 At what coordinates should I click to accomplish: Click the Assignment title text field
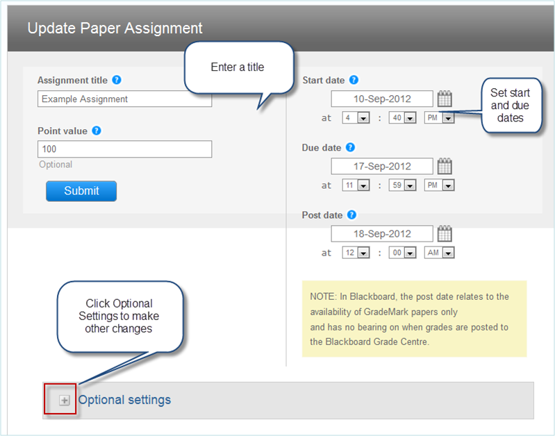[124, 99]
